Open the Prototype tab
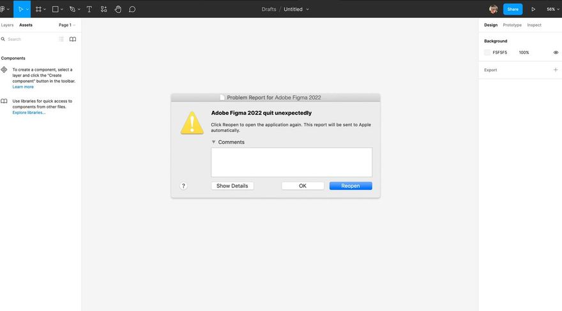Screen dimensions: 562x311 (x=512, y=25)
